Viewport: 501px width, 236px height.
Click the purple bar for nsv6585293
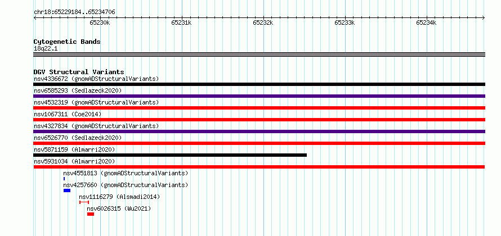click(259, 96)
